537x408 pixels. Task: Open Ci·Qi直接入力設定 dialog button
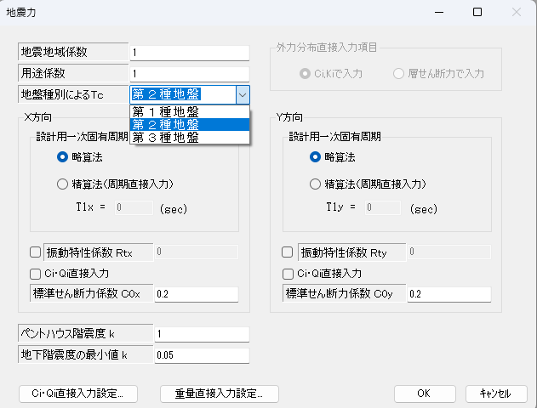click(78, 394)
